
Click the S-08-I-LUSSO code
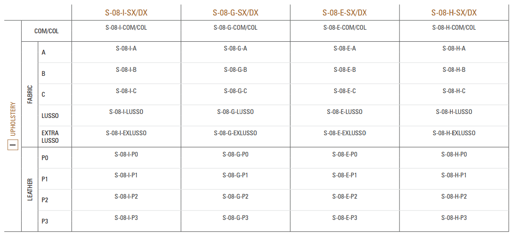point(126,112)
